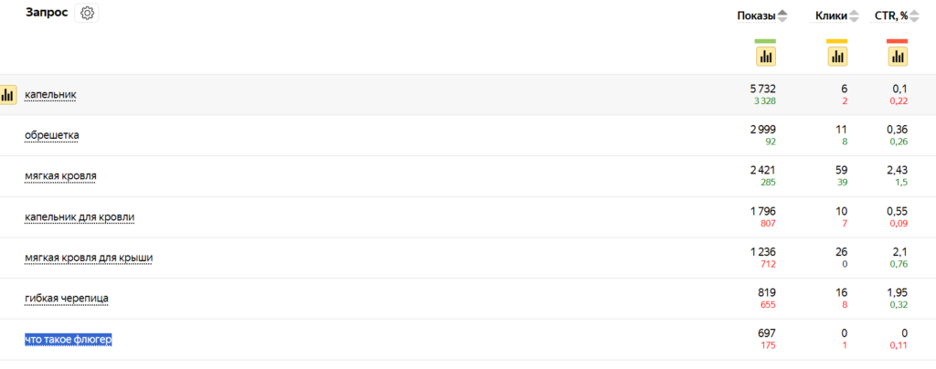Click the highlighted что такое флюгер query
Viewport: 936px width, 369px height.
coord(68,339)
